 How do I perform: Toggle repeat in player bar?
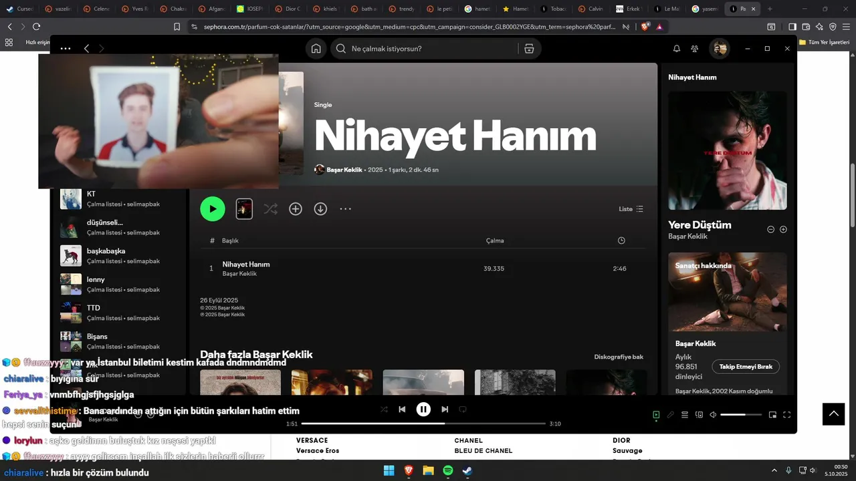click(462, 409)
